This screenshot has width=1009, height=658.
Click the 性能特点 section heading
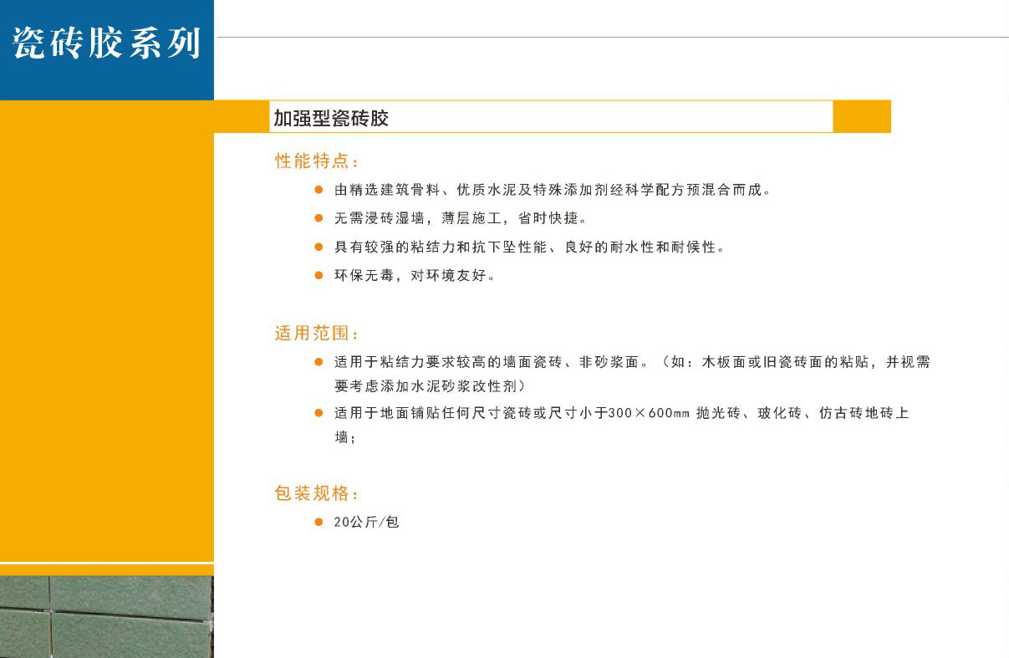318,161
